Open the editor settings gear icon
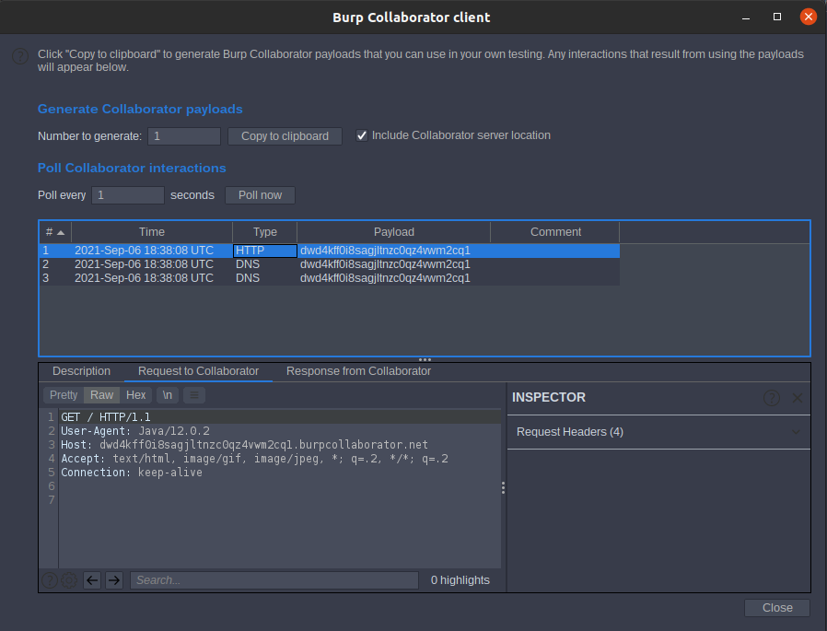827x631 pixels. point(69,580)
